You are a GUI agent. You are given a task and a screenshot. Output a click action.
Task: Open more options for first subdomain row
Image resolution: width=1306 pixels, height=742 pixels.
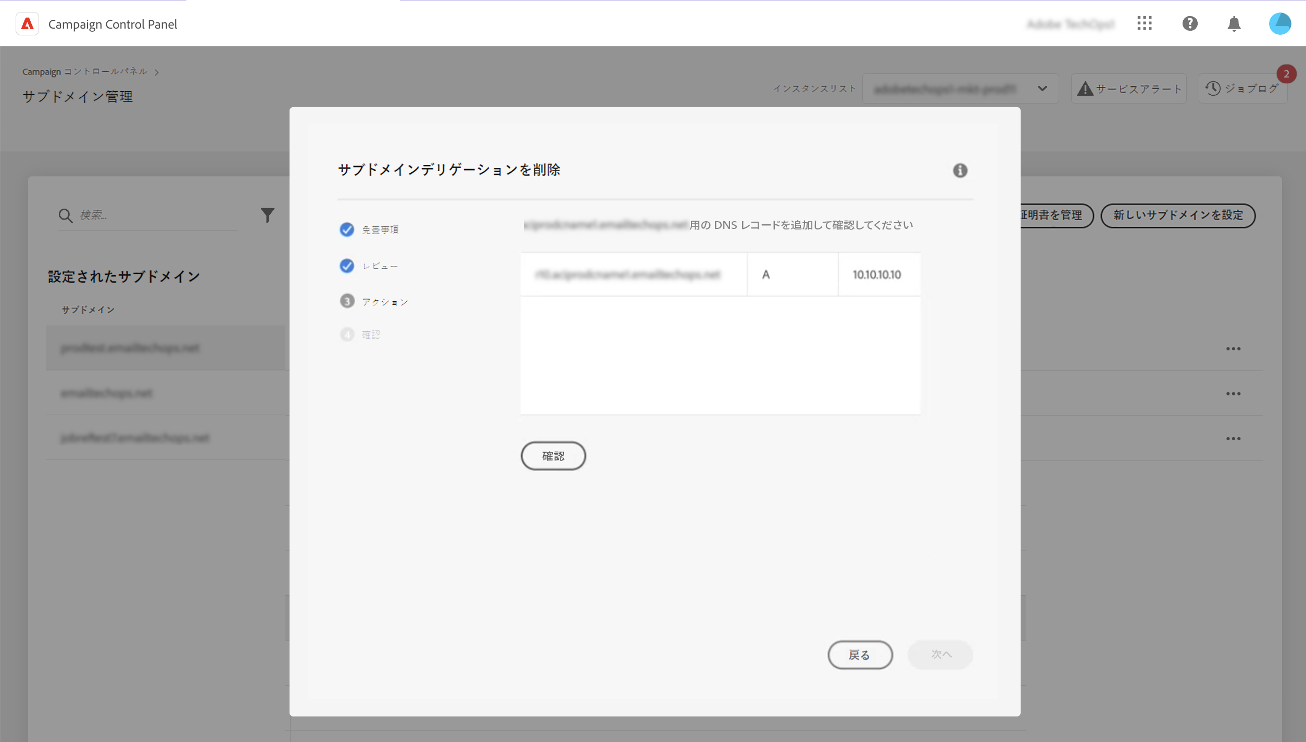[1233, 349]
